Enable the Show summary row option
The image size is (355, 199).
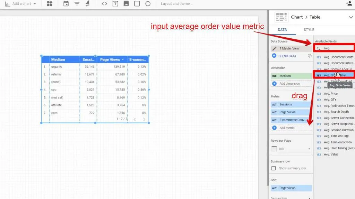click(x=274, y=168)
